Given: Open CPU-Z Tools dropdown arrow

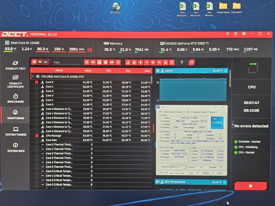Looking at the screenshot, I should [x=197, y=173].
